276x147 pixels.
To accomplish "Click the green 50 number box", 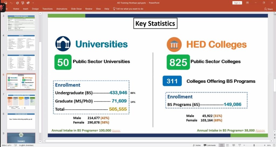I will pos(63,62).
